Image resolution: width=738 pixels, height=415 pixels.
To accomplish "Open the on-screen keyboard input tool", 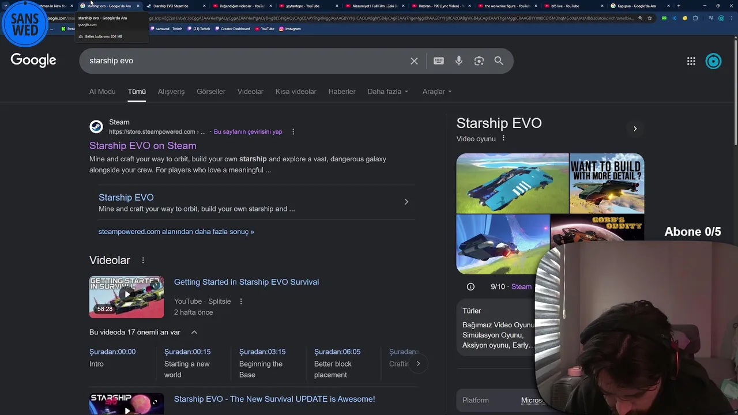I will pyautogui.click(x=439, y=61).
